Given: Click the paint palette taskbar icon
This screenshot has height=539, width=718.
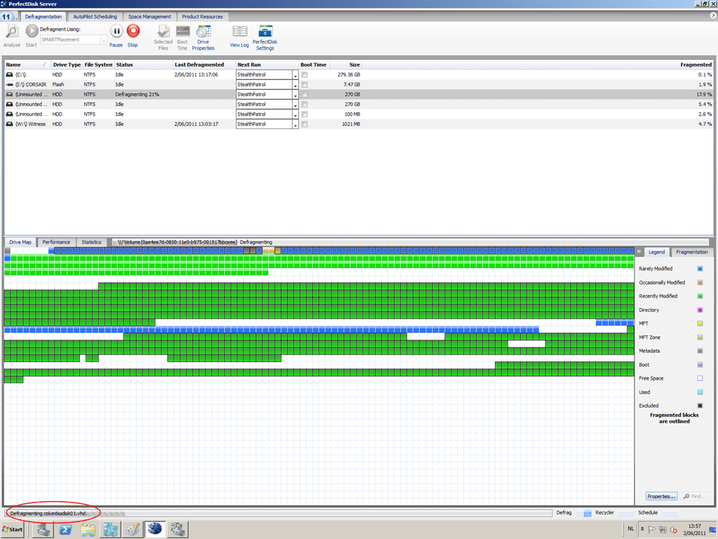Looking at the screenshot, I should (x=133, y=529).
